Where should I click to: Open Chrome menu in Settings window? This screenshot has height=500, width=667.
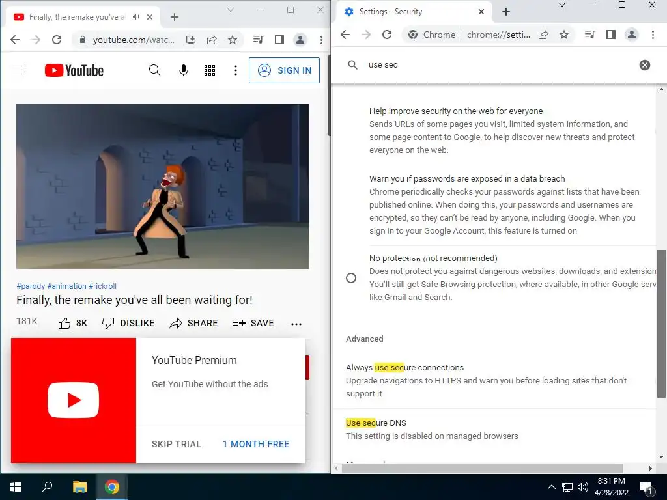[653, 35]
